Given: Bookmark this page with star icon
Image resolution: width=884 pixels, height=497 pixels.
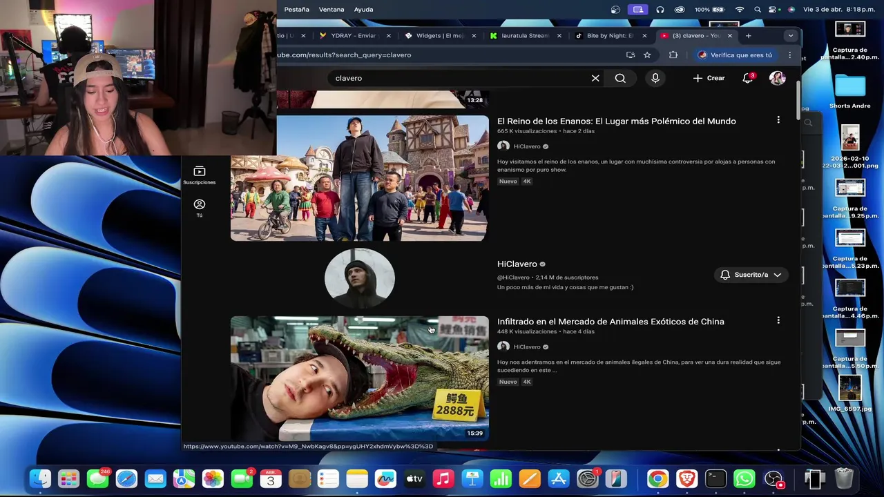Looking at the screenshot, I should (x=647, y=55).
